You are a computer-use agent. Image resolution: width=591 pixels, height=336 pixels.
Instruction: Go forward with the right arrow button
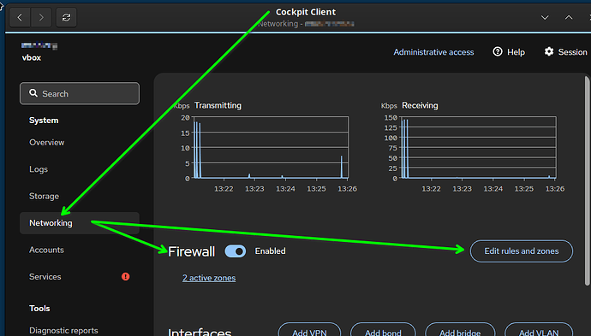[41, 17]
